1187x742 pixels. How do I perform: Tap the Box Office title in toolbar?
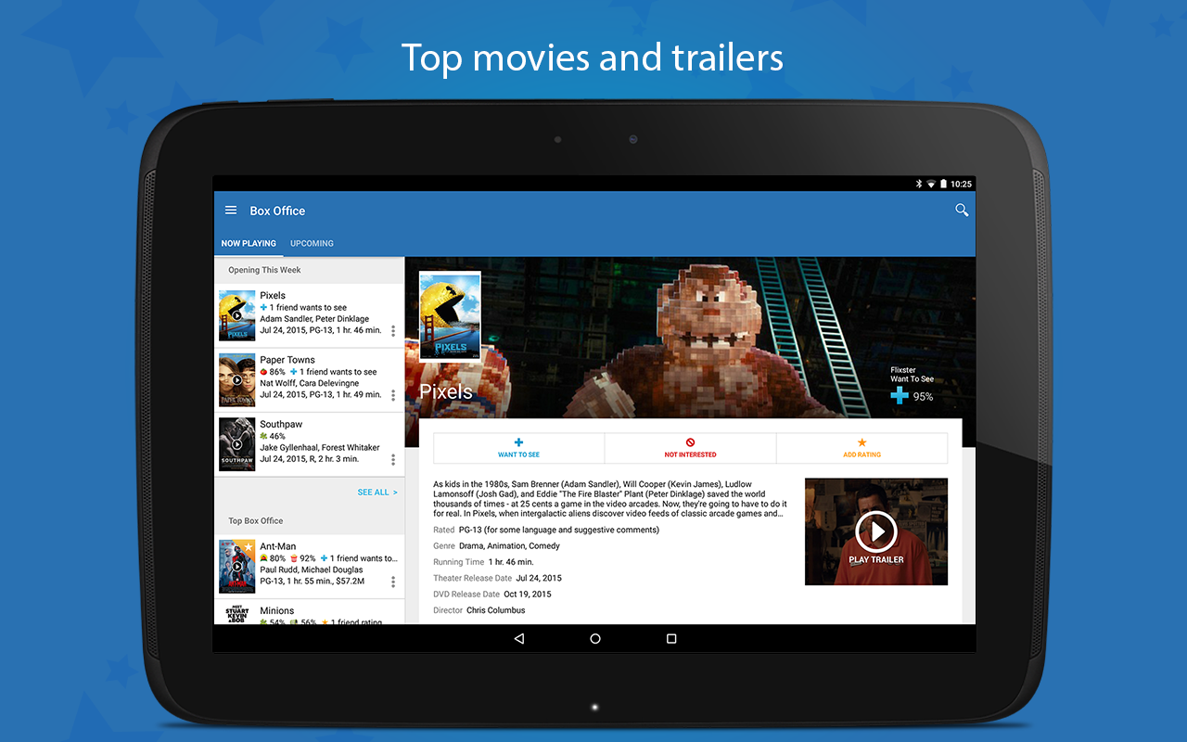coord(277,211)
